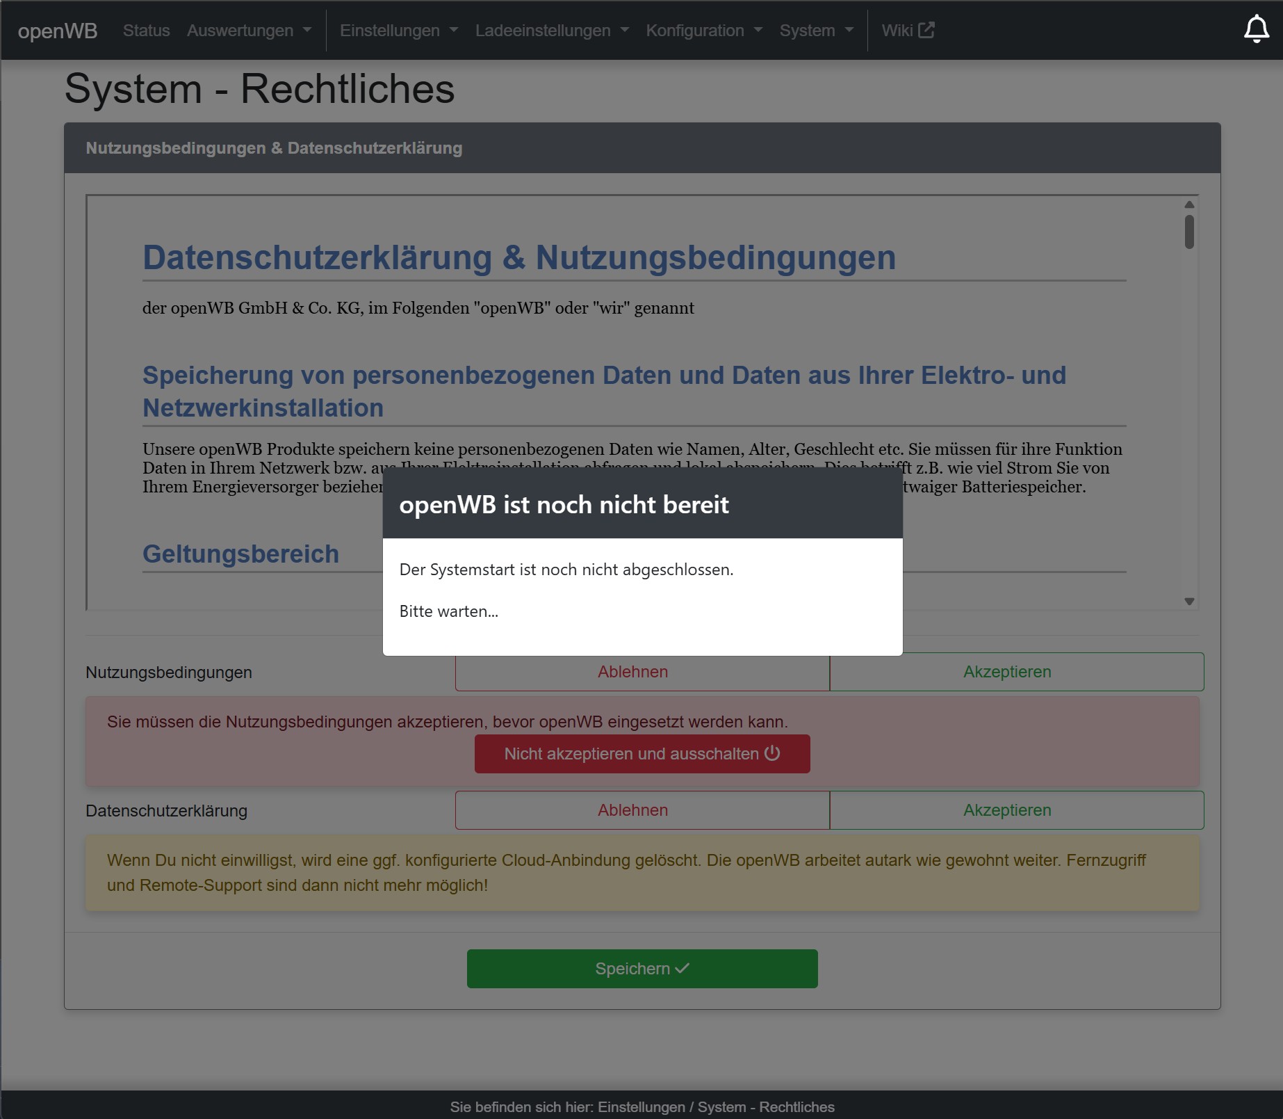Click the openWB logo in the navbar
1283x1119 pixels.
point(58,30)
